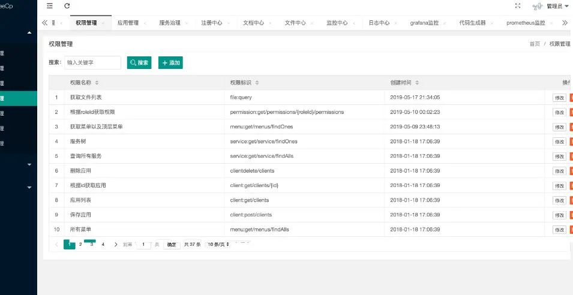Click 修改 for 服务树 row
The height and width of the screenshot is (295, 573).
point(559,142)
